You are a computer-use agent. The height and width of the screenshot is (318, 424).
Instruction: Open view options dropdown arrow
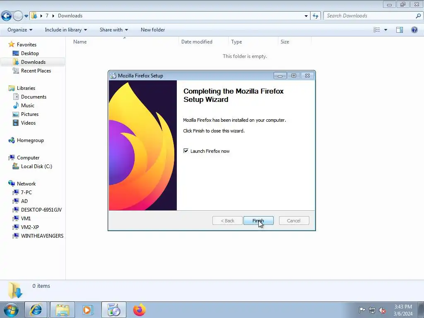[x=385, y=30]
